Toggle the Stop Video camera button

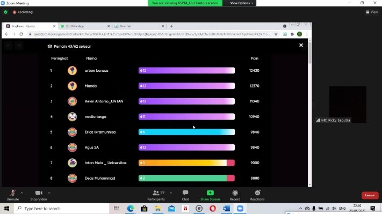click(39, 195)
